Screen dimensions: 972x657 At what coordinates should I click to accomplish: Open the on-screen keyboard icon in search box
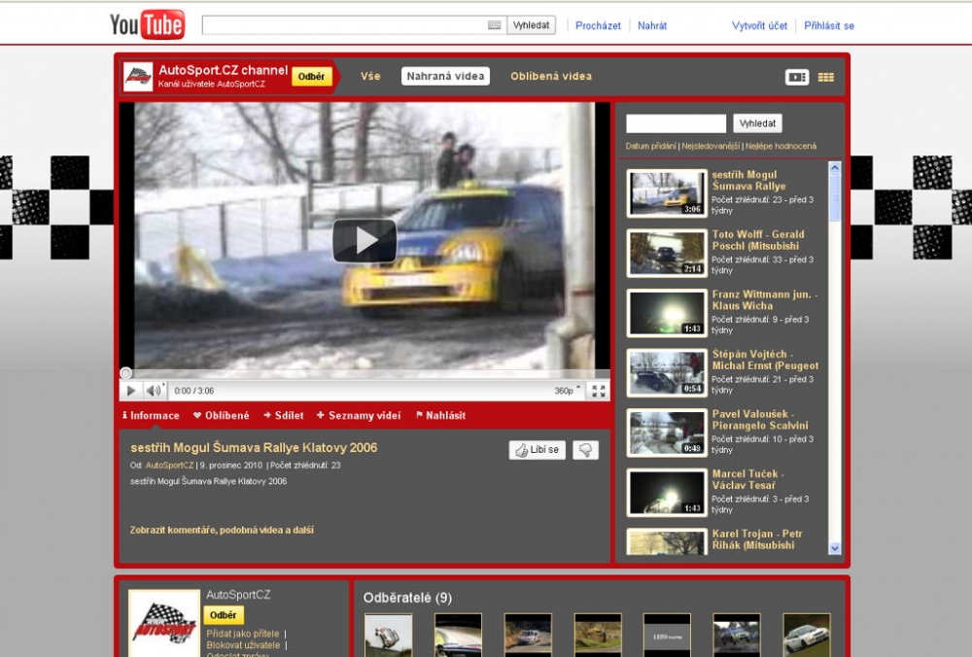click(x=494, y=25)
